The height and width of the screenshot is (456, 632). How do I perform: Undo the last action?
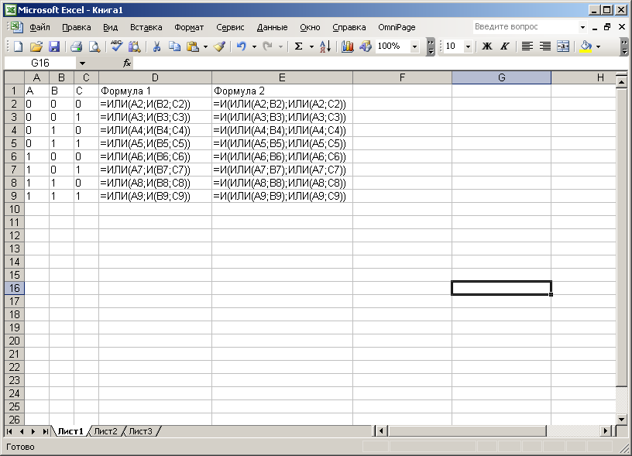click(242, 46)
